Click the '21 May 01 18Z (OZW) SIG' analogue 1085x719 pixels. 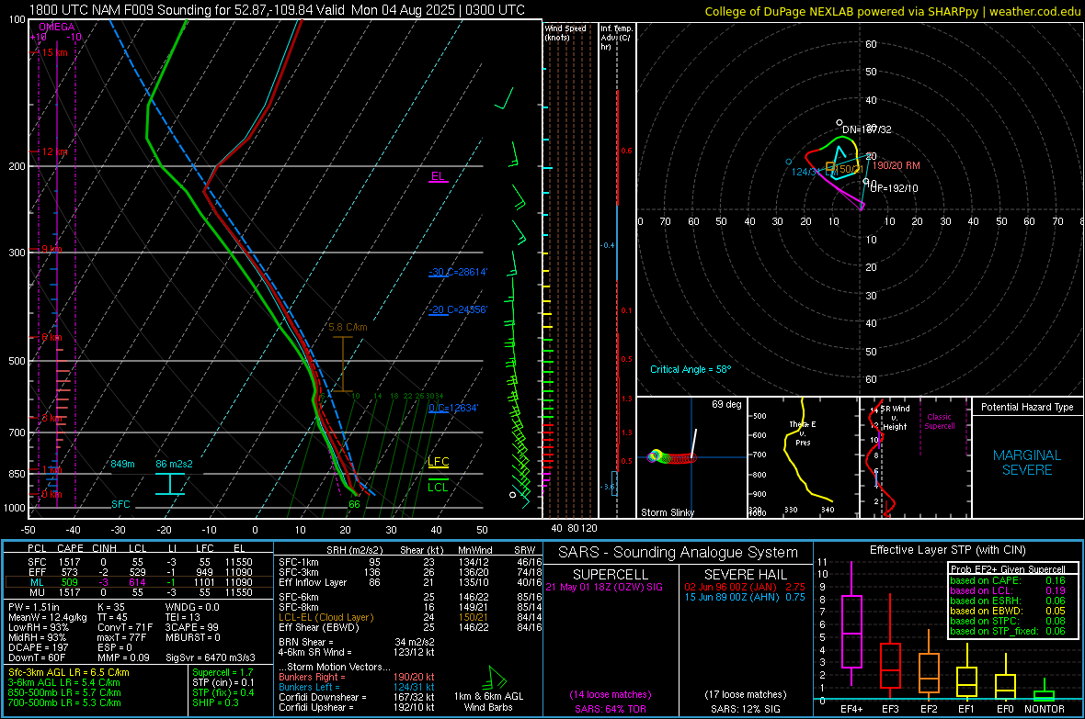click(x=604, y=587)
